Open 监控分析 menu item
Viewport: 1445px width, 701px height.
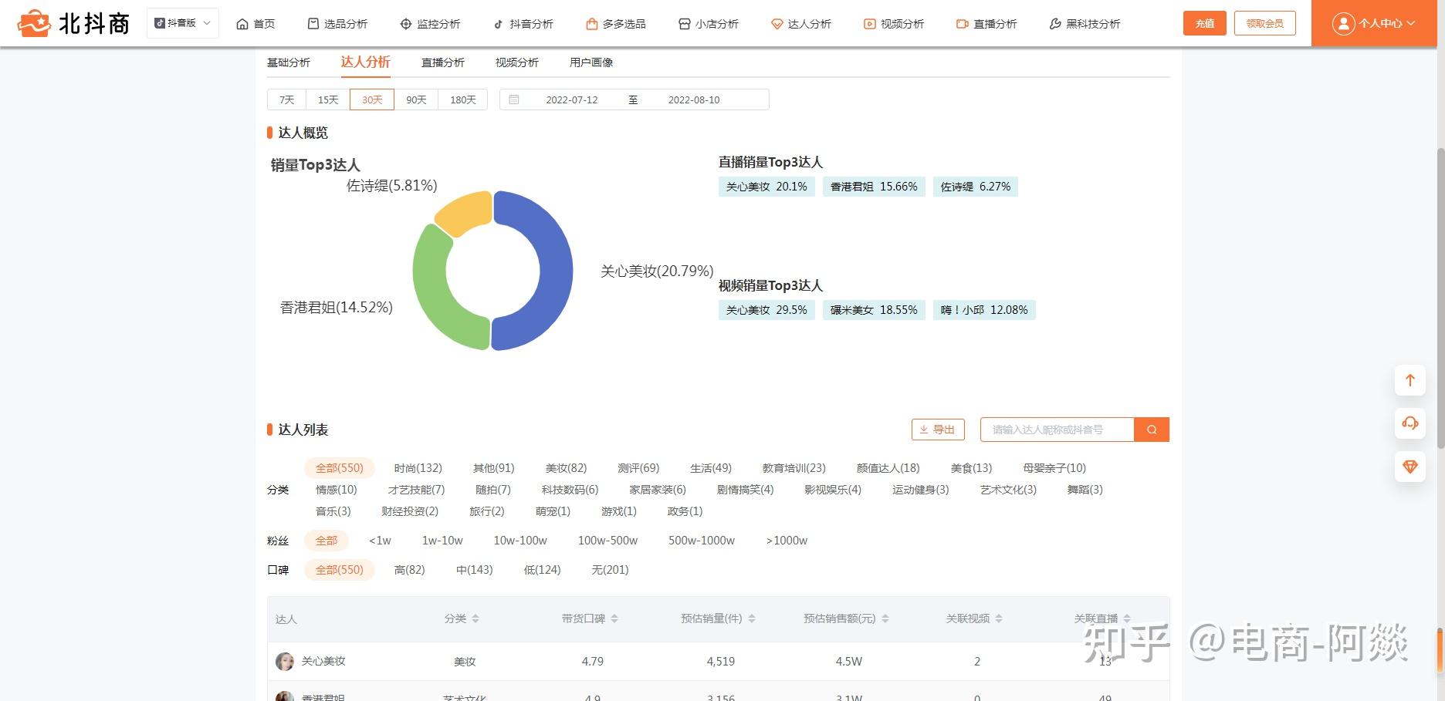point(430,24)
